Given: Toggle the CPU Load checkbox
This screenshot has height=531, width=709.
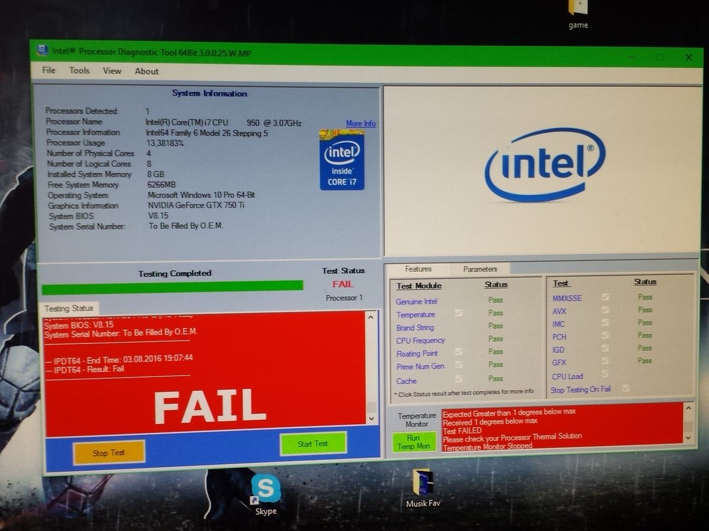Looking at the screenshot, I should 604,373.
